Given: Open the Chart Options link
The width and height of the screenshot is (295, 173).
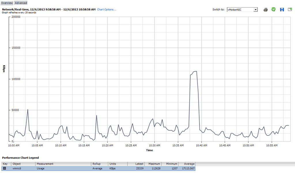Looking at the screenshot, I should [x=106, y=9].
